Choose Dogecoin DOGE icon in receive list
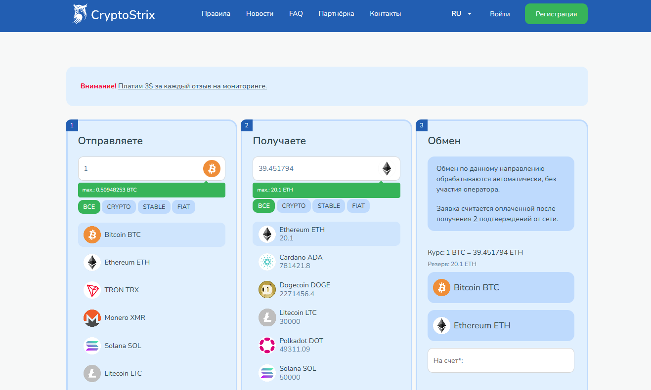The height and width of the screenshot is (390, 651). pyautogui.click(x=267, y=289)
